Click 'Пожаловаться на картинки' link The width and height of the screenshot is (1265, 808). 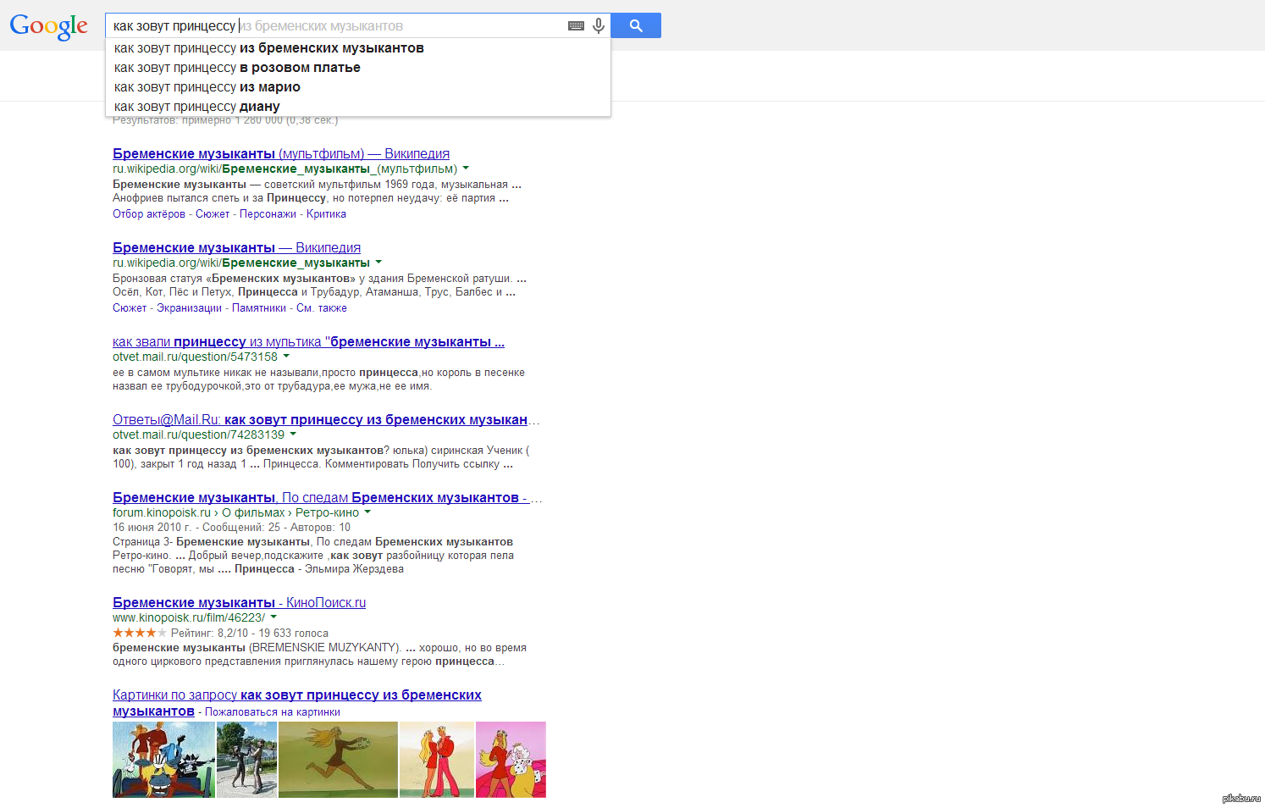coord(272,712)
